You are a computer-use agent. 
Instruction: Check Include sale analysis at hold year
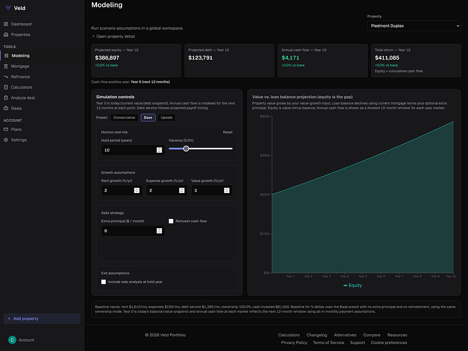point(104,282)
